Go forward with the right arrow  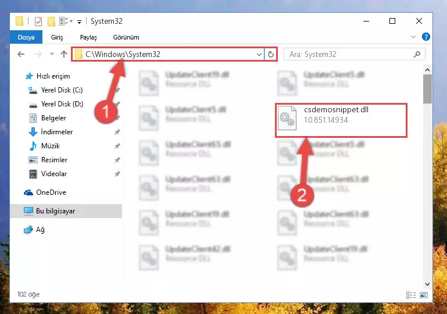tap(38, 54)
